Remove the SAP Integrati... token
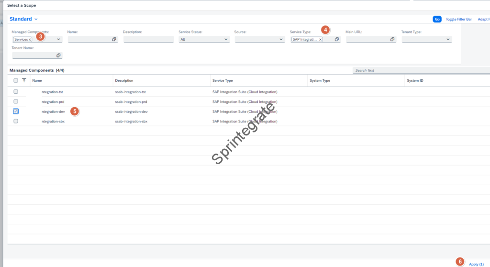The width and height of the screenshot is (490, 267). click(320, 40)
